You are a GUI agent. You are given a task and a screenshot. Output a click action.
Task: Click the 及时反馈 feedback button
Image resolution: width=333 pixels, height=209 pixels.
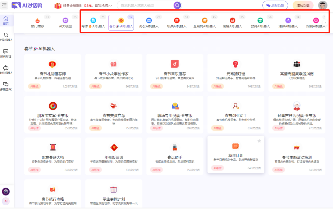pyautogui.click(x=276, y=5)
